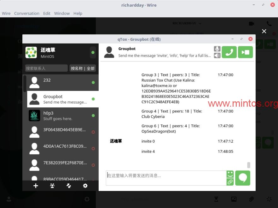Select the Groupbot contact in friend list
Viewport: 278px width, 208px height.
tap(63, 99)
